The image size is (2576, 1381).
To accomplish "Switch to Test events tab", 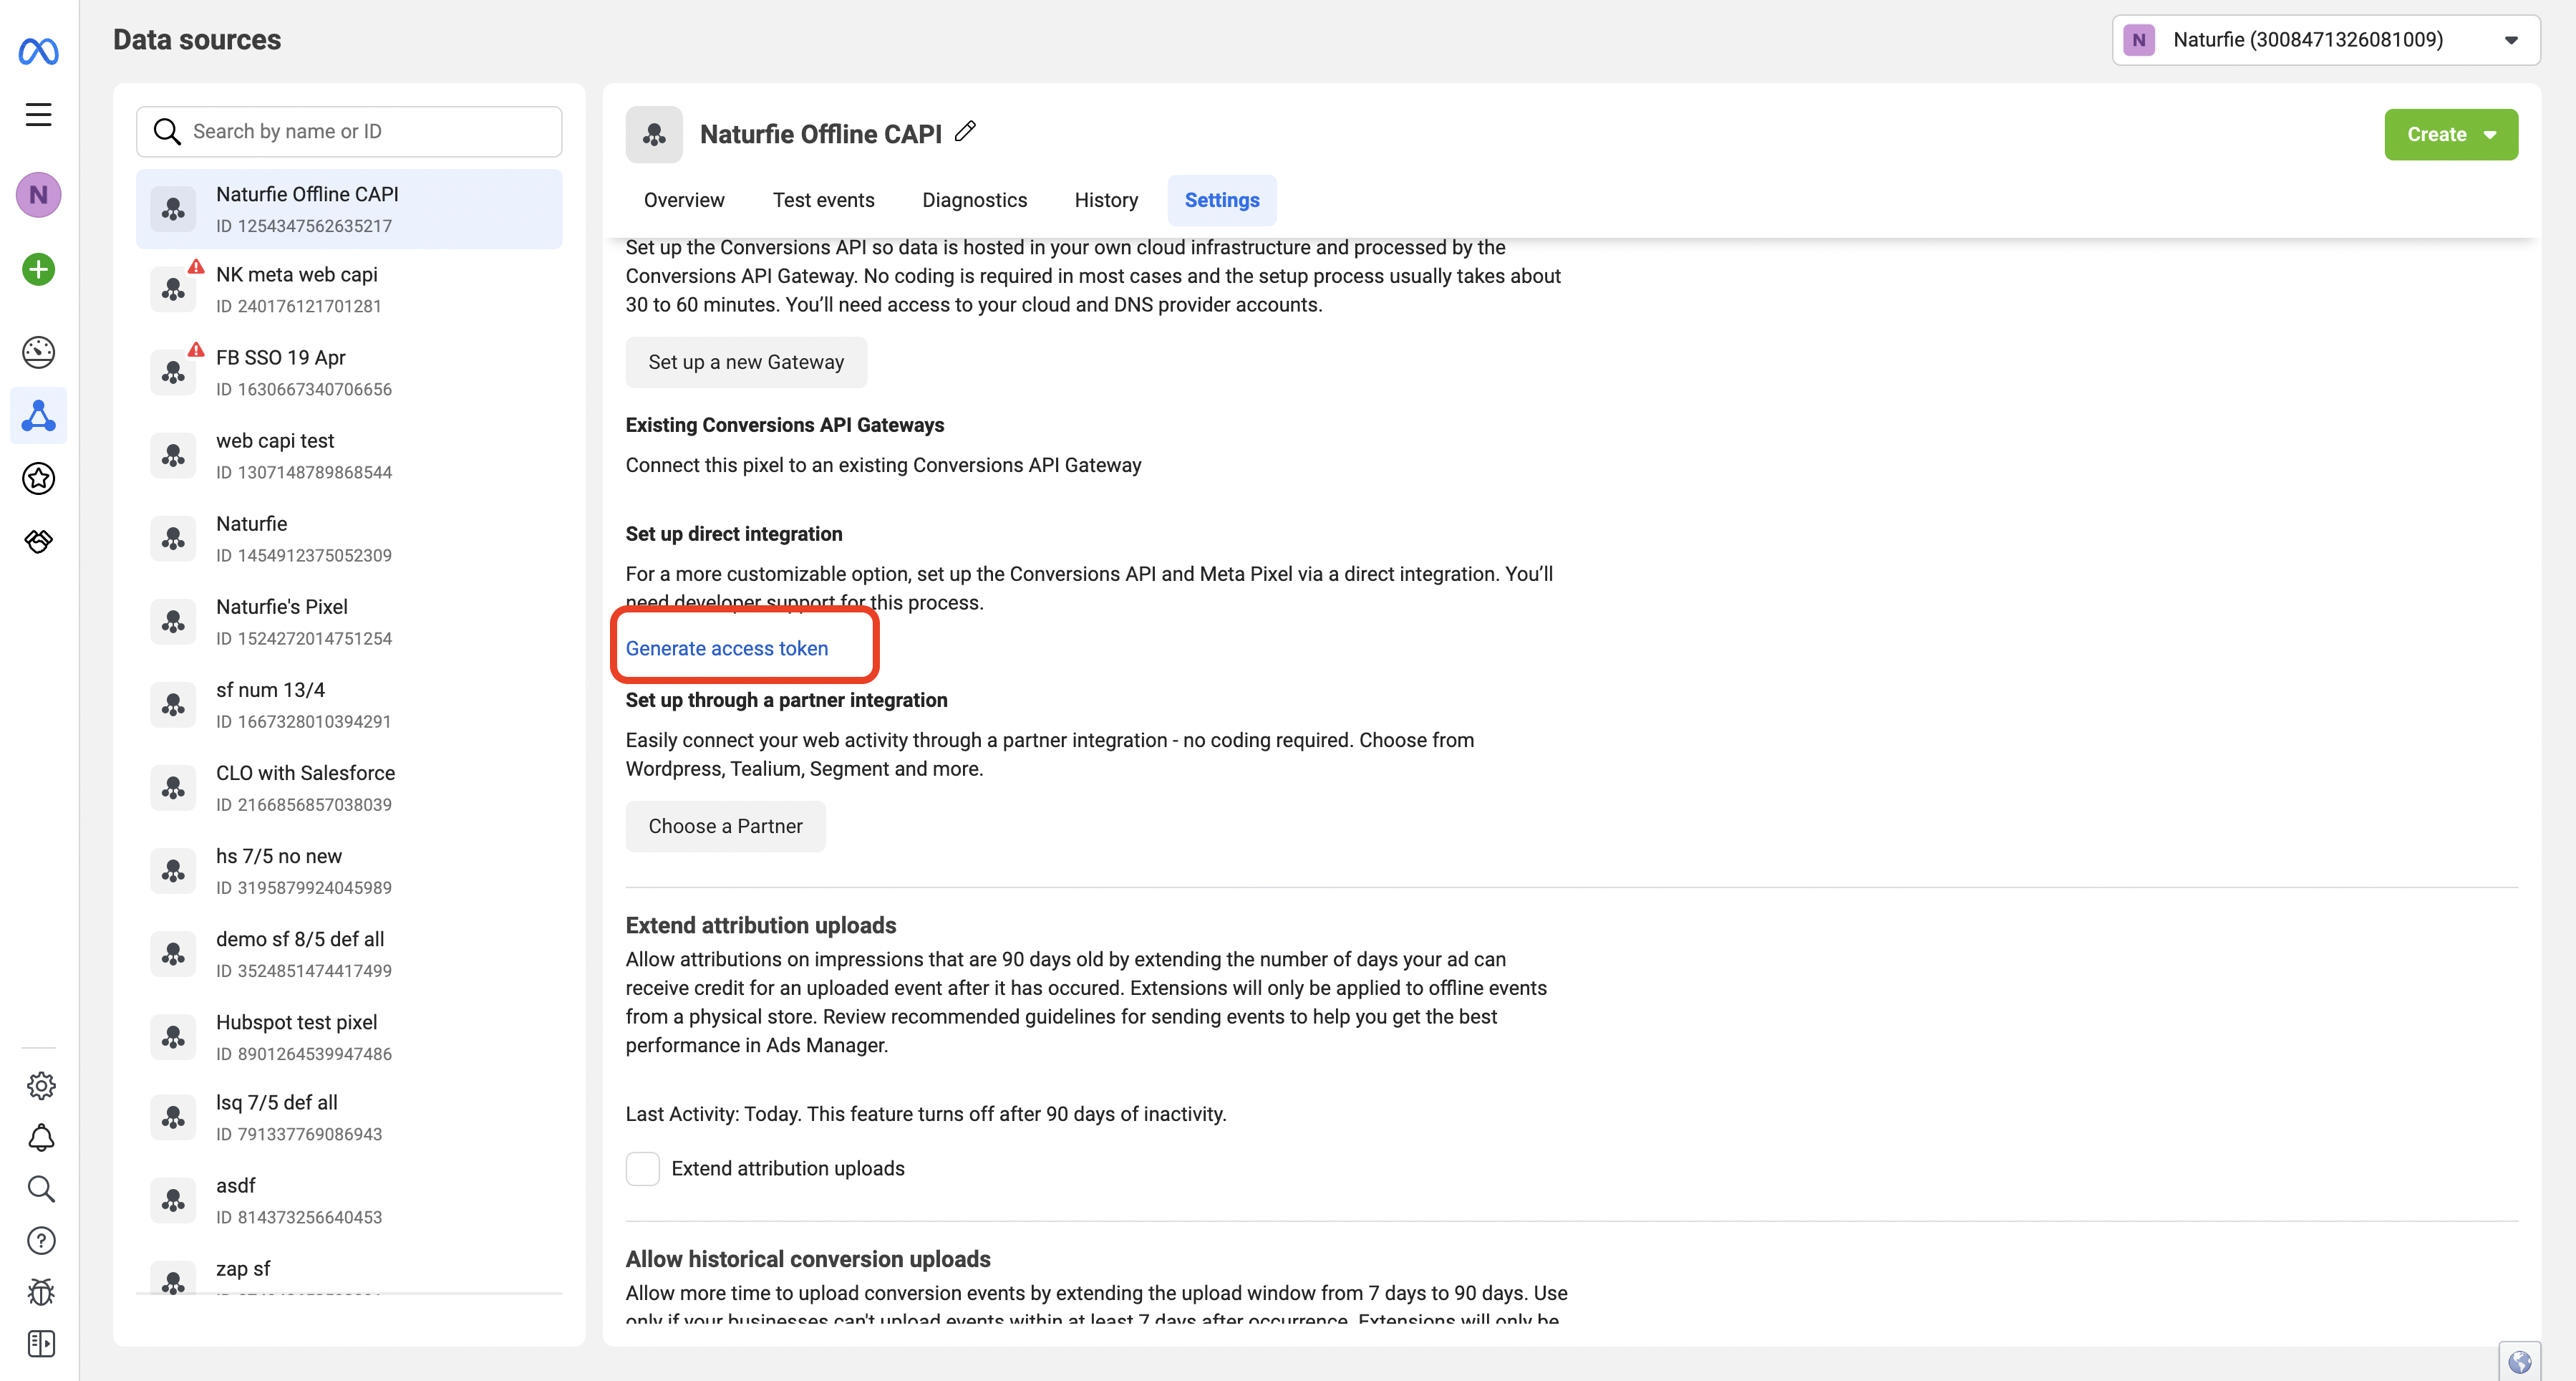I will tap(823, 200).
